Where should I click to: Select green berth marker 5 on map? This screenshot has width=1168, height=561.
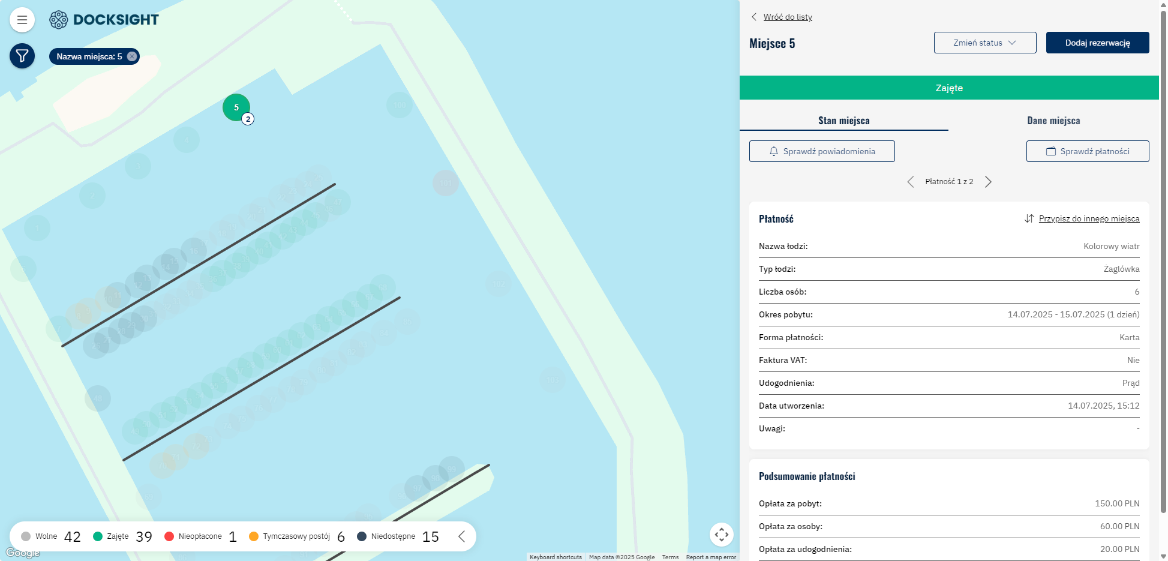236,107
